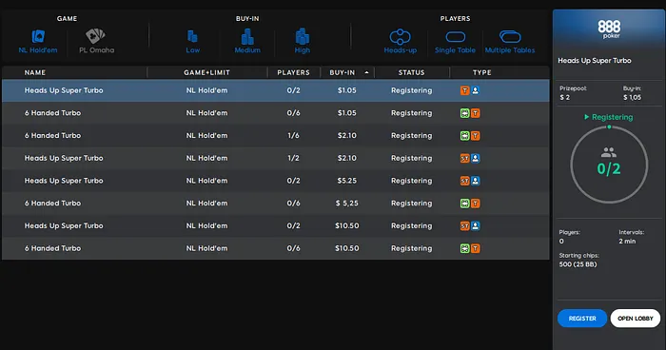This screenshot has height=350, width=666.
Task: Click the green table icon in the $5,25 6 Handed row
Action: point(464,204)
